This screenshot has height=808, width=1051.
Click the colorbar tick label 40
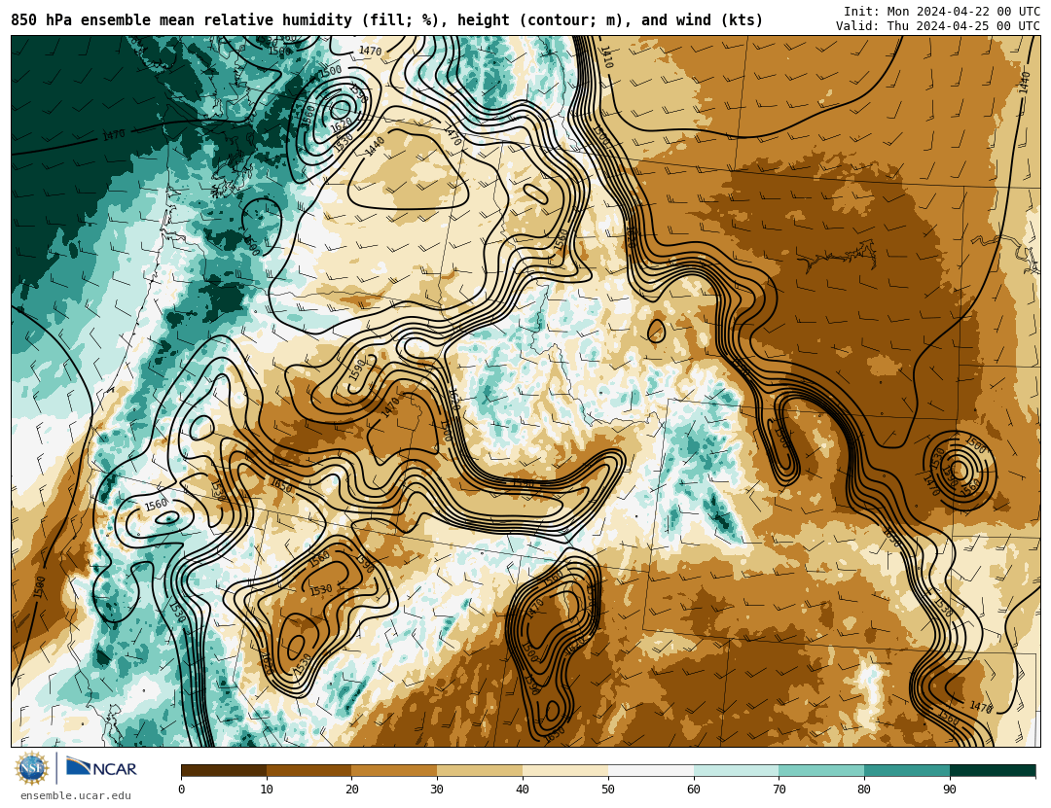[x=523, y=790]
